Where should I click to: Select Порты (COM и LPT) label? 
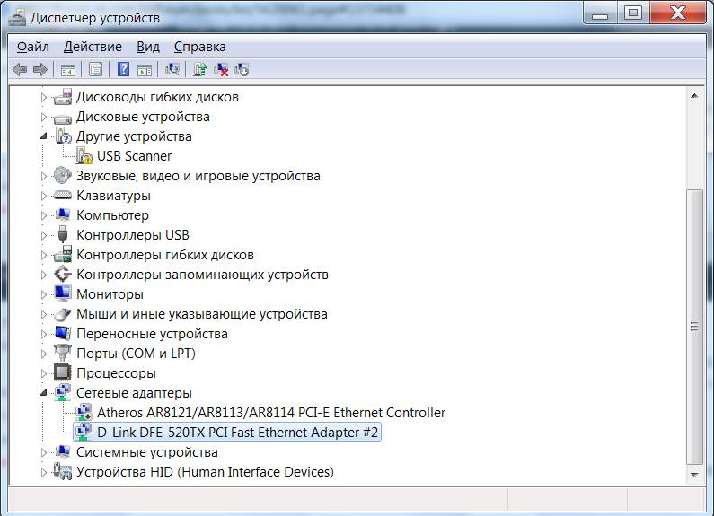[x=136, y=353]
